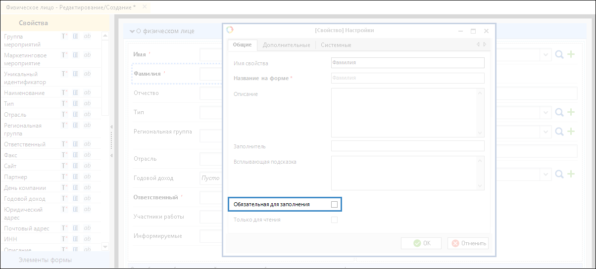Switch to the Дополнительные tab

[286, 45]
